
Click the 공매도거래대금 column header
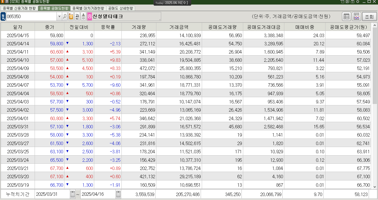click(264, 27)
